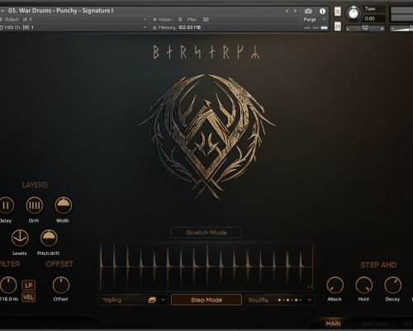Go to previous instrument preset arrow
Viewport: 413px width, 331px height.
pos(287,11)
